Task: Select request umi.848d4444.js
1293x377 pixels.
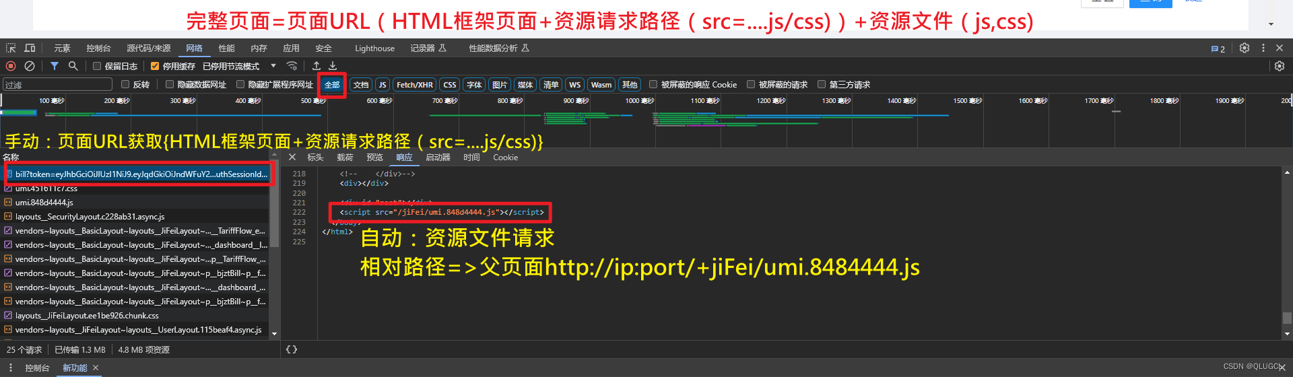Action: [135, 202]
